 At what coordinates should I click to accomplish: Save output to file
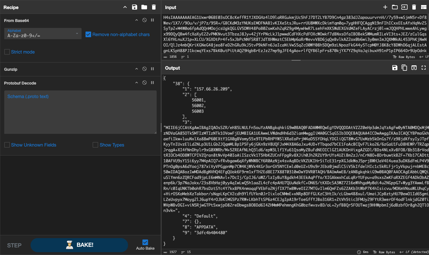coord(395,68)
